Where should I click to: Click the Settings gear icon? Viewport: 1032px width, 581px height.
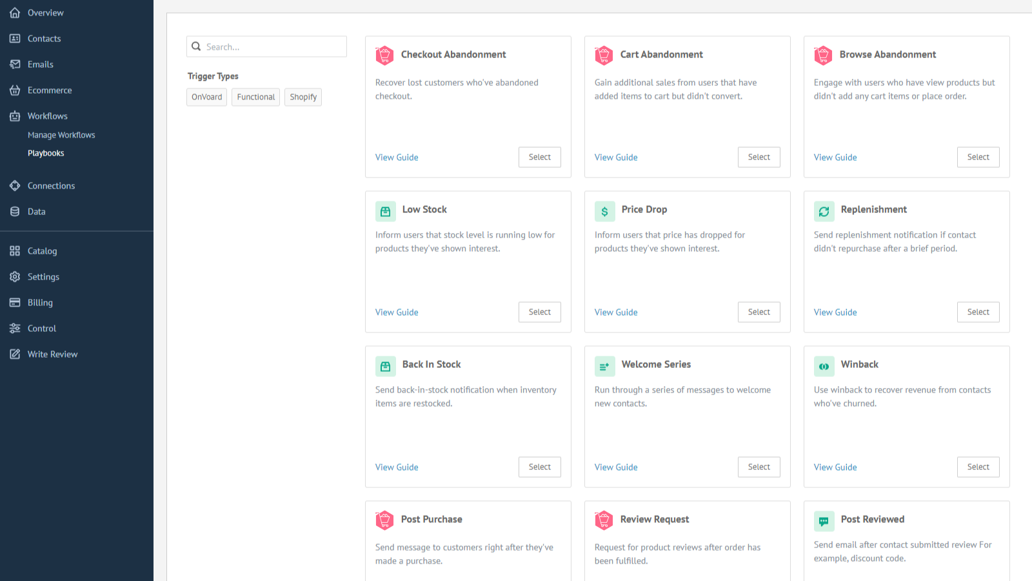pos(15,277)
